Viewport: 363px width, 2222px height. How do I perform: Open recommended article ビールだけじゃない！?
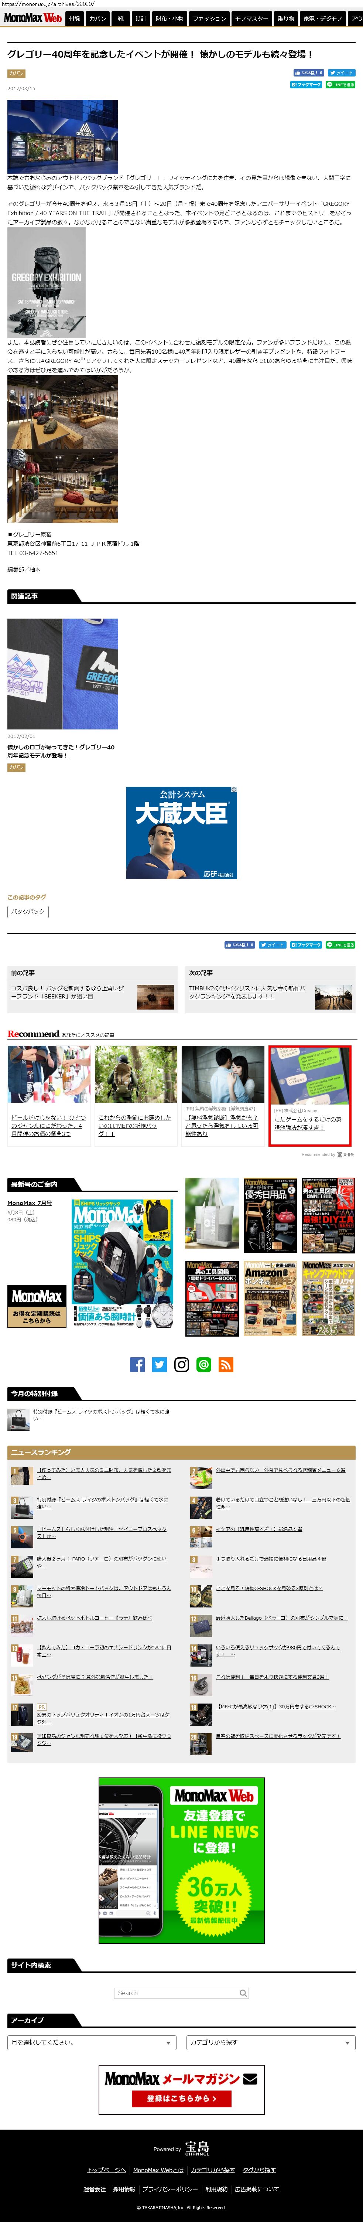[x=48, y=1126]
